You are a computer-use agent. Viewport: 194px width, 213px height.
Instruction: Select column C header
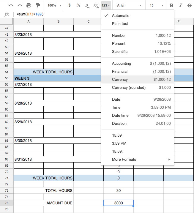coord(89,21)
